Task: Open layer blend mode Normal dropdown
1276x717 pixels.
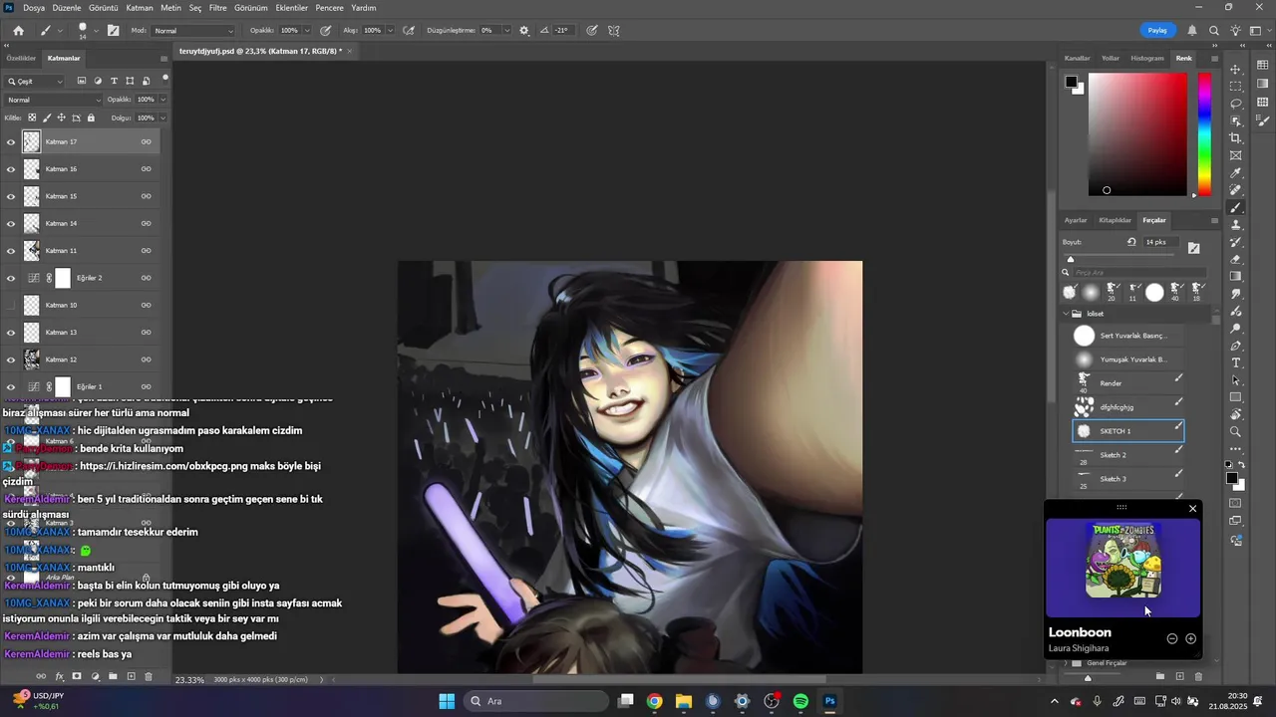Action: pos(54,100)
